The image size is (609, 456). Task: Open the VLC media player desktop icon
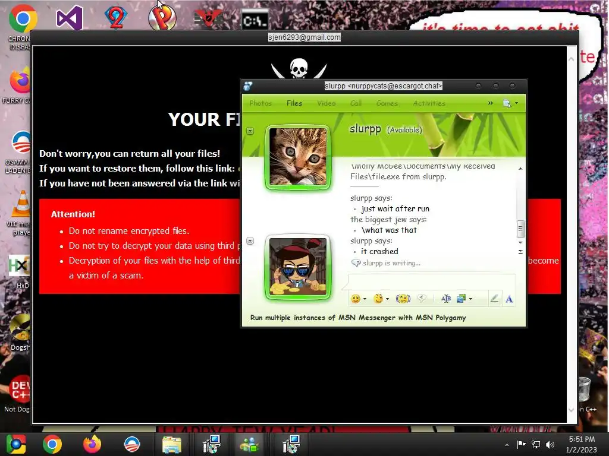click(20, 213)
